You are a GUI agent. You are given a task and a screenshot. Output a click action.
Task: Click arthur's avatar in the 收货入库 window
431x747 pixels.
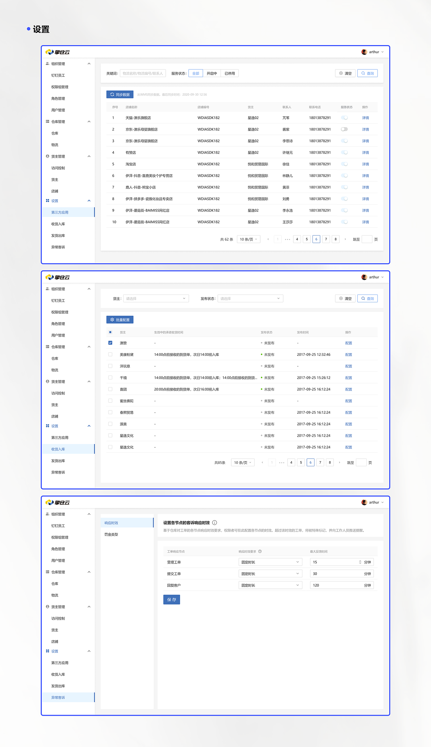pos(364,277)
